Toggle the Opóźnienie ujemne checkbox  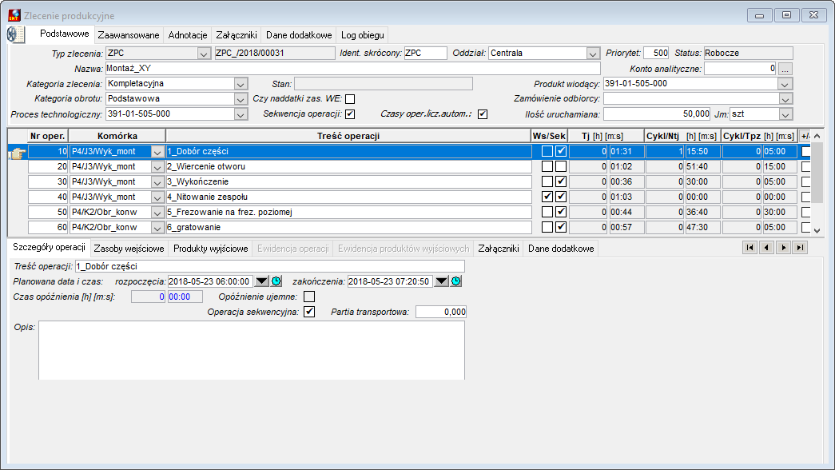pos(309,297)
